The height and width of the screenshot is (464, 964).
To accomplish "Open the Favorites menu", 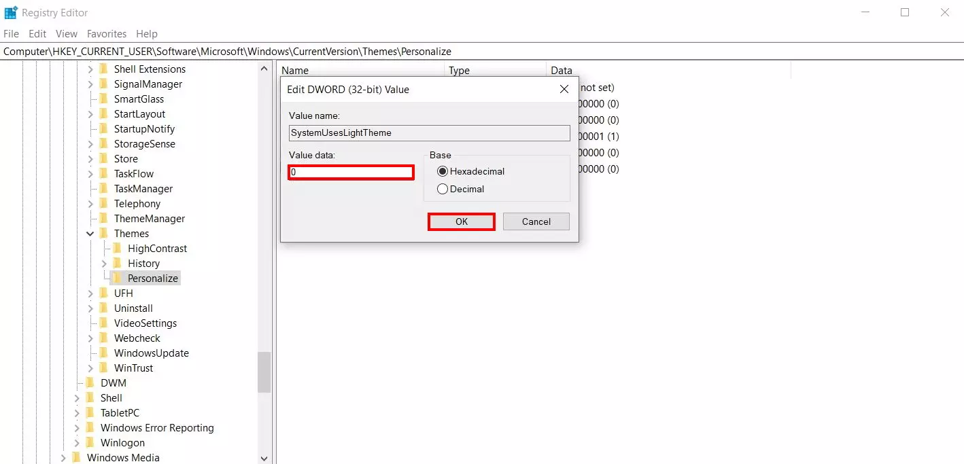I will pos(107,33).
